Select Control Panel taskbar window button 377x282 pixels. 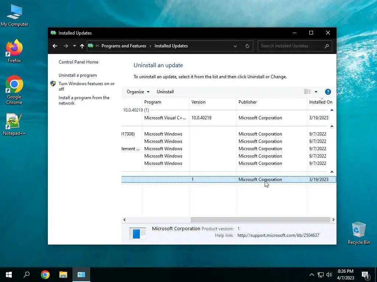point(81,275)
